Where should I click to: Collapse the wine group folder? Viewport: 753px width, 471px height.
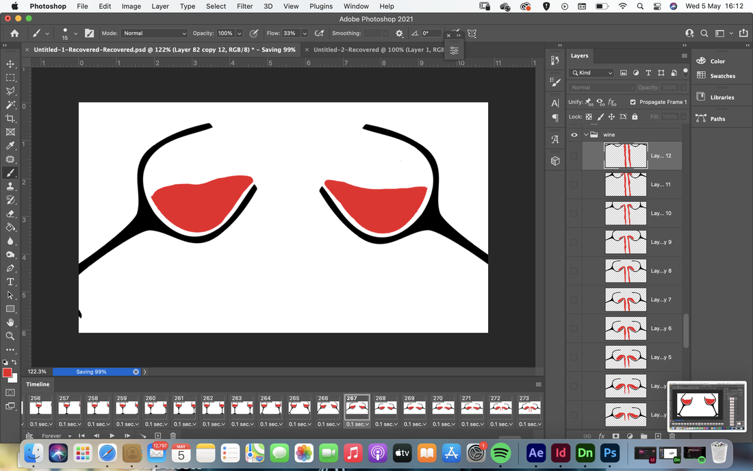click(x=586, y=135)
